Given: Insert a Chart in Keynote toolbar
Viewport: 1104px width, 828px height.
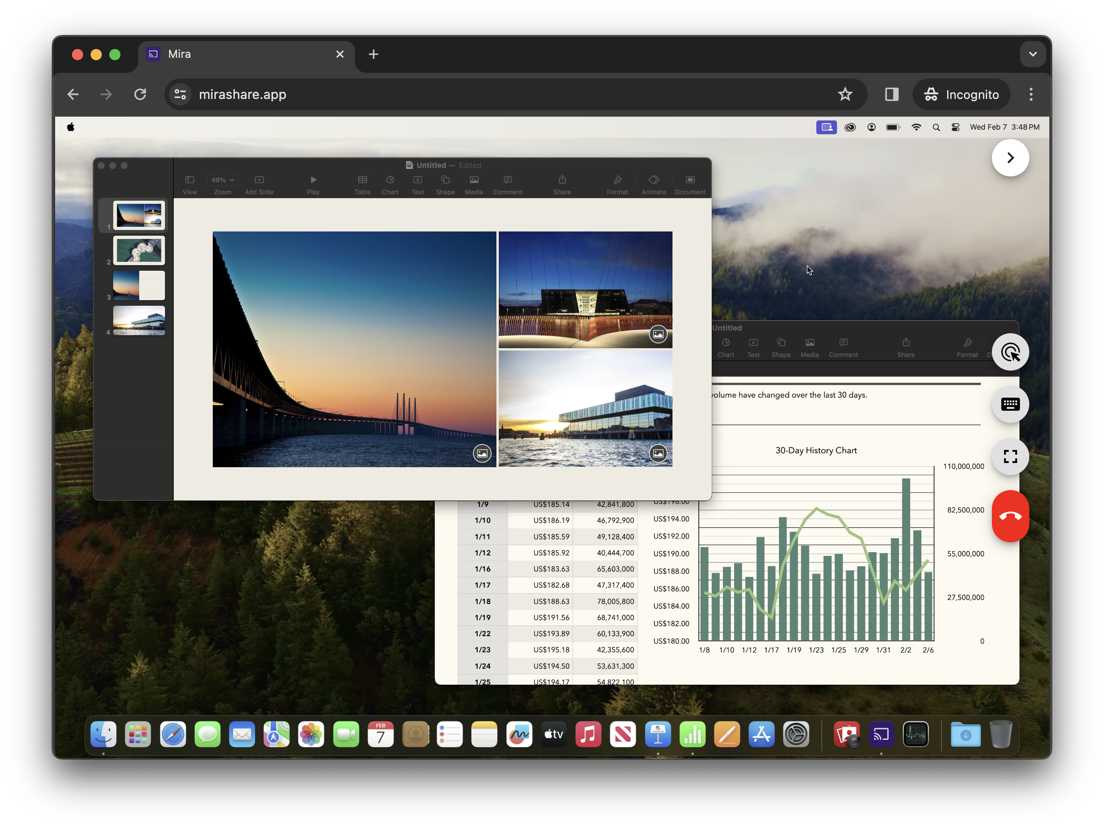Looking at the screenshot, I should click(390, 180).
